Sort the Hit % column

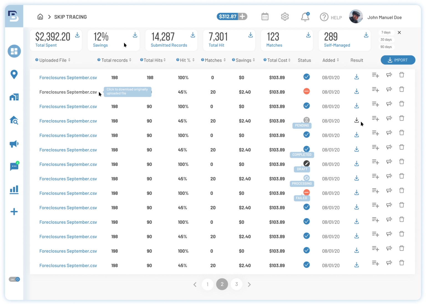point(194,60)
